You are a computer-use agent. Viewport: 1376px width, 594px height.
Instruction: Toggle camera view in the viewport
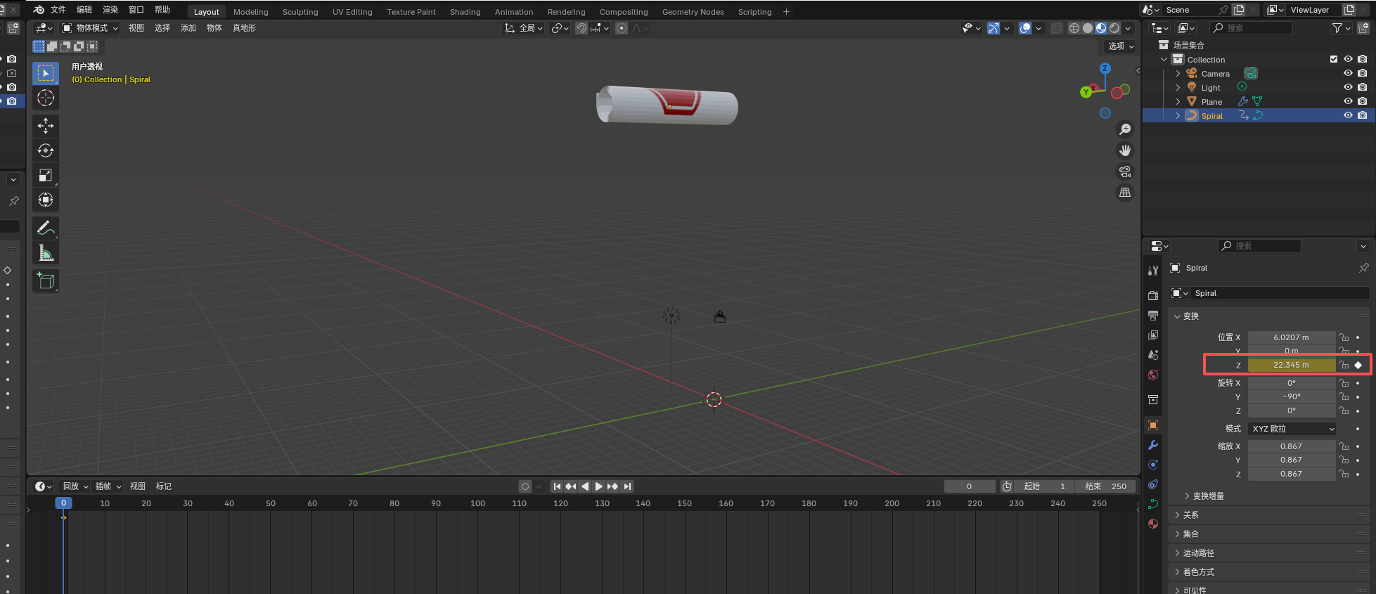[1125, 172]
